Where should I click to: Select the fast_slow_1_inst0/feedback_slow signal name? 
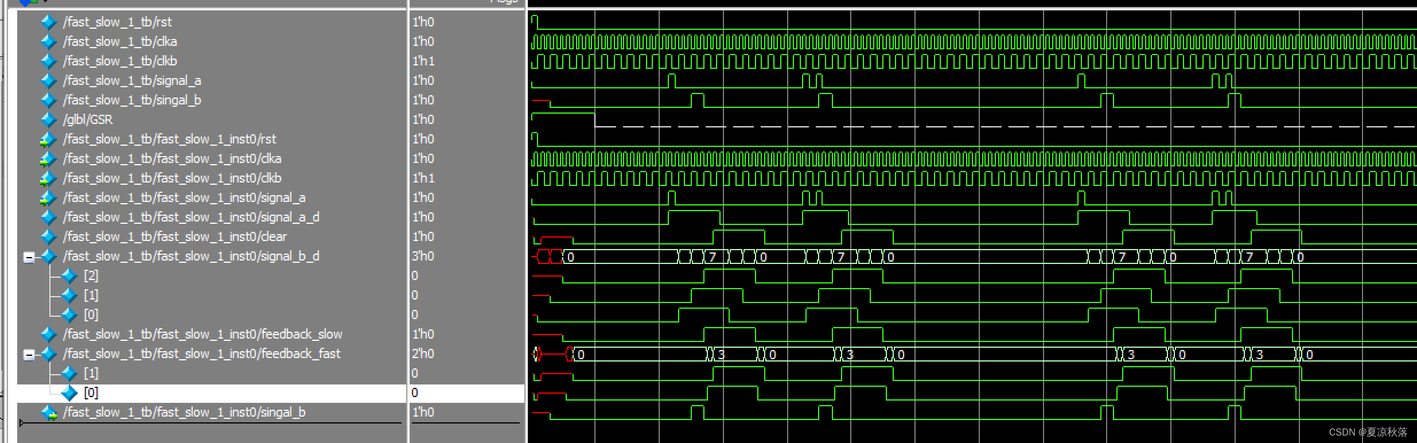pyautogui.click(x=203, y=334)
